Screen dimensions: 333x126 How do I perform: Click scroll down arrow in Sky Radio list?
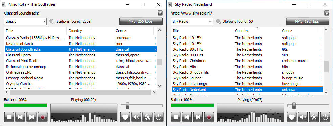tap(326, 92)
